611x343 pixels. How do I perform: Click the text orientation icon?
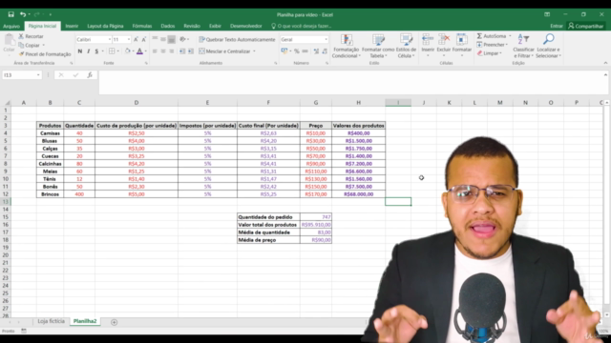coord(182,39)
